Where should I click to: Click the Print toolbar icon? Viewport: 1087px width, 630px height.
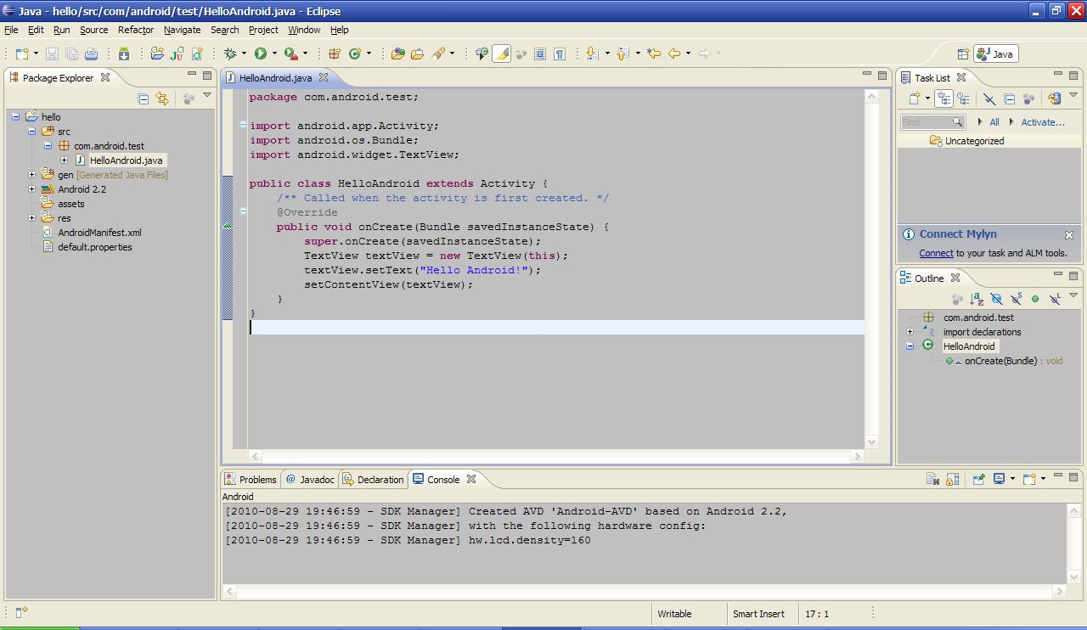91,53
